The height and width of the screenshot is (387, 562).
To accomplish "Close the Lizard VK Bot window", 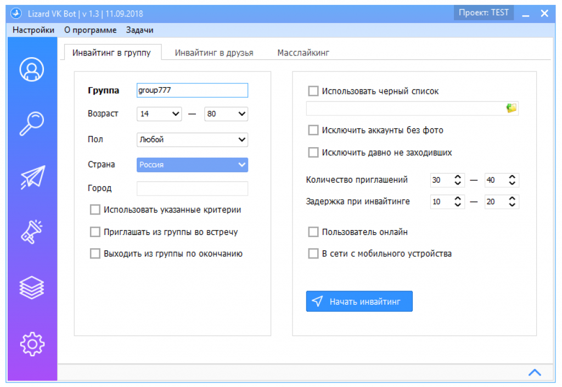I will coord(544,14).
